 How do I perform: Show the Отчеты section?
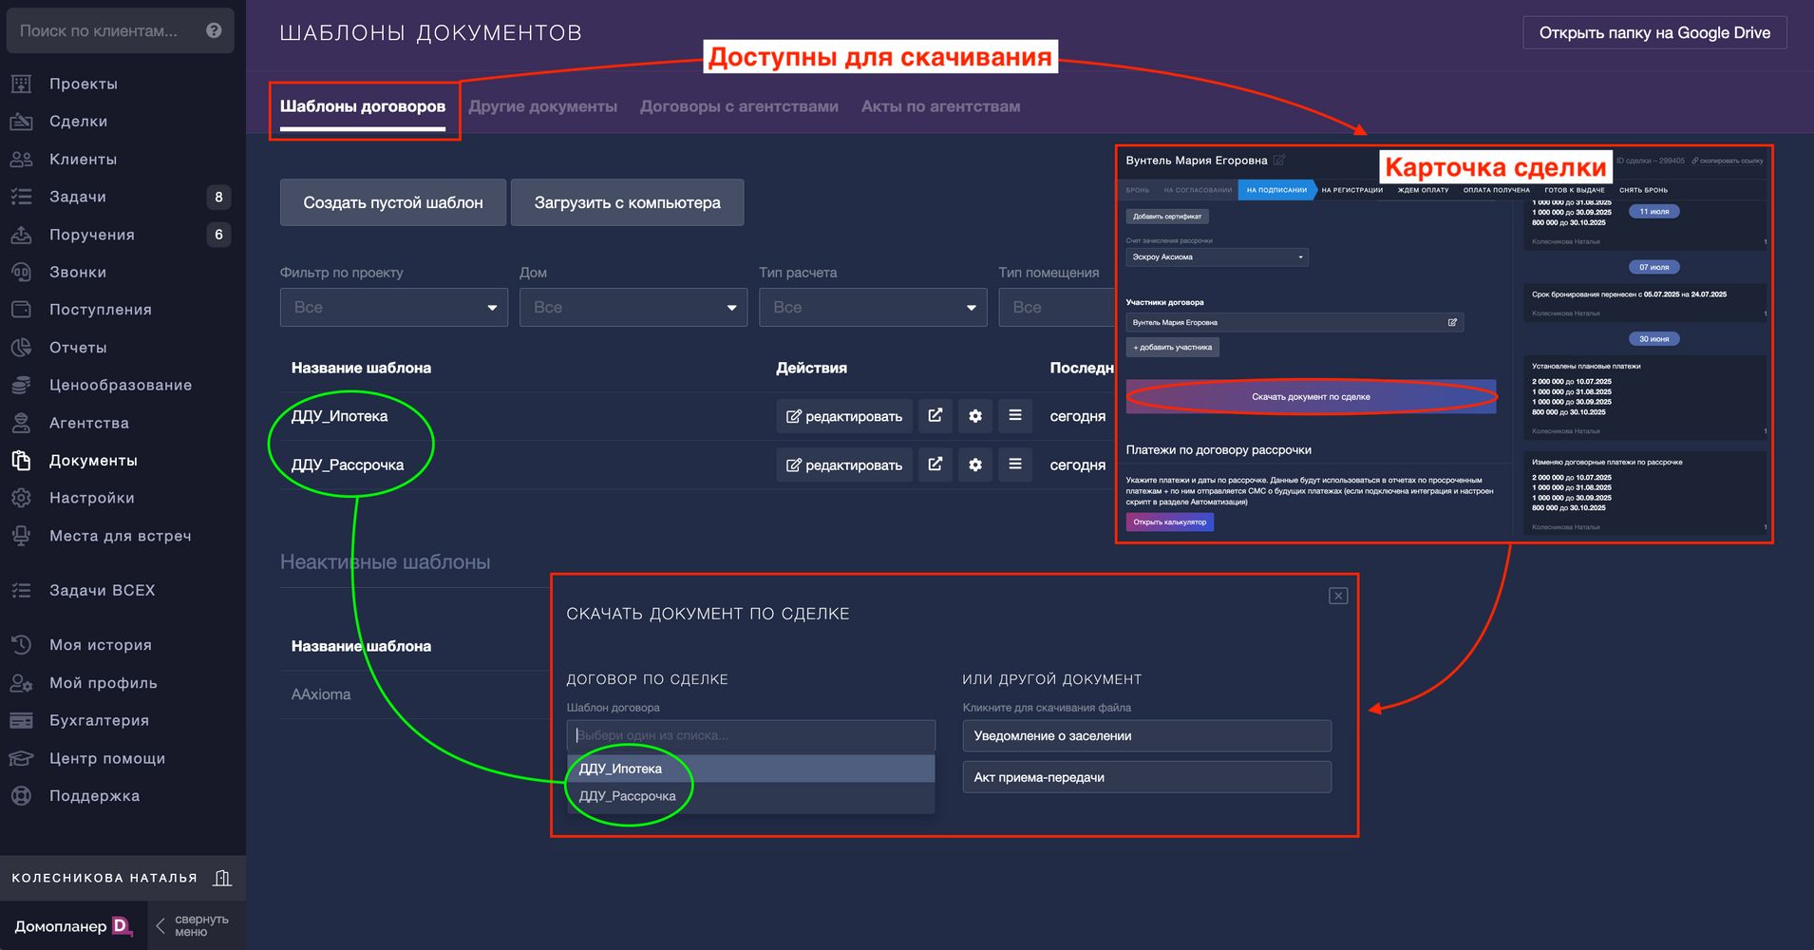[78, 348]
